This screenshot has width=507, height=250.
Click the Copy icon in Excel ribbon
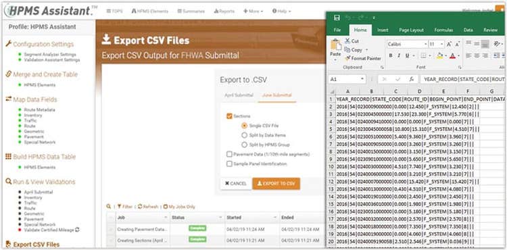click(347, 50)
